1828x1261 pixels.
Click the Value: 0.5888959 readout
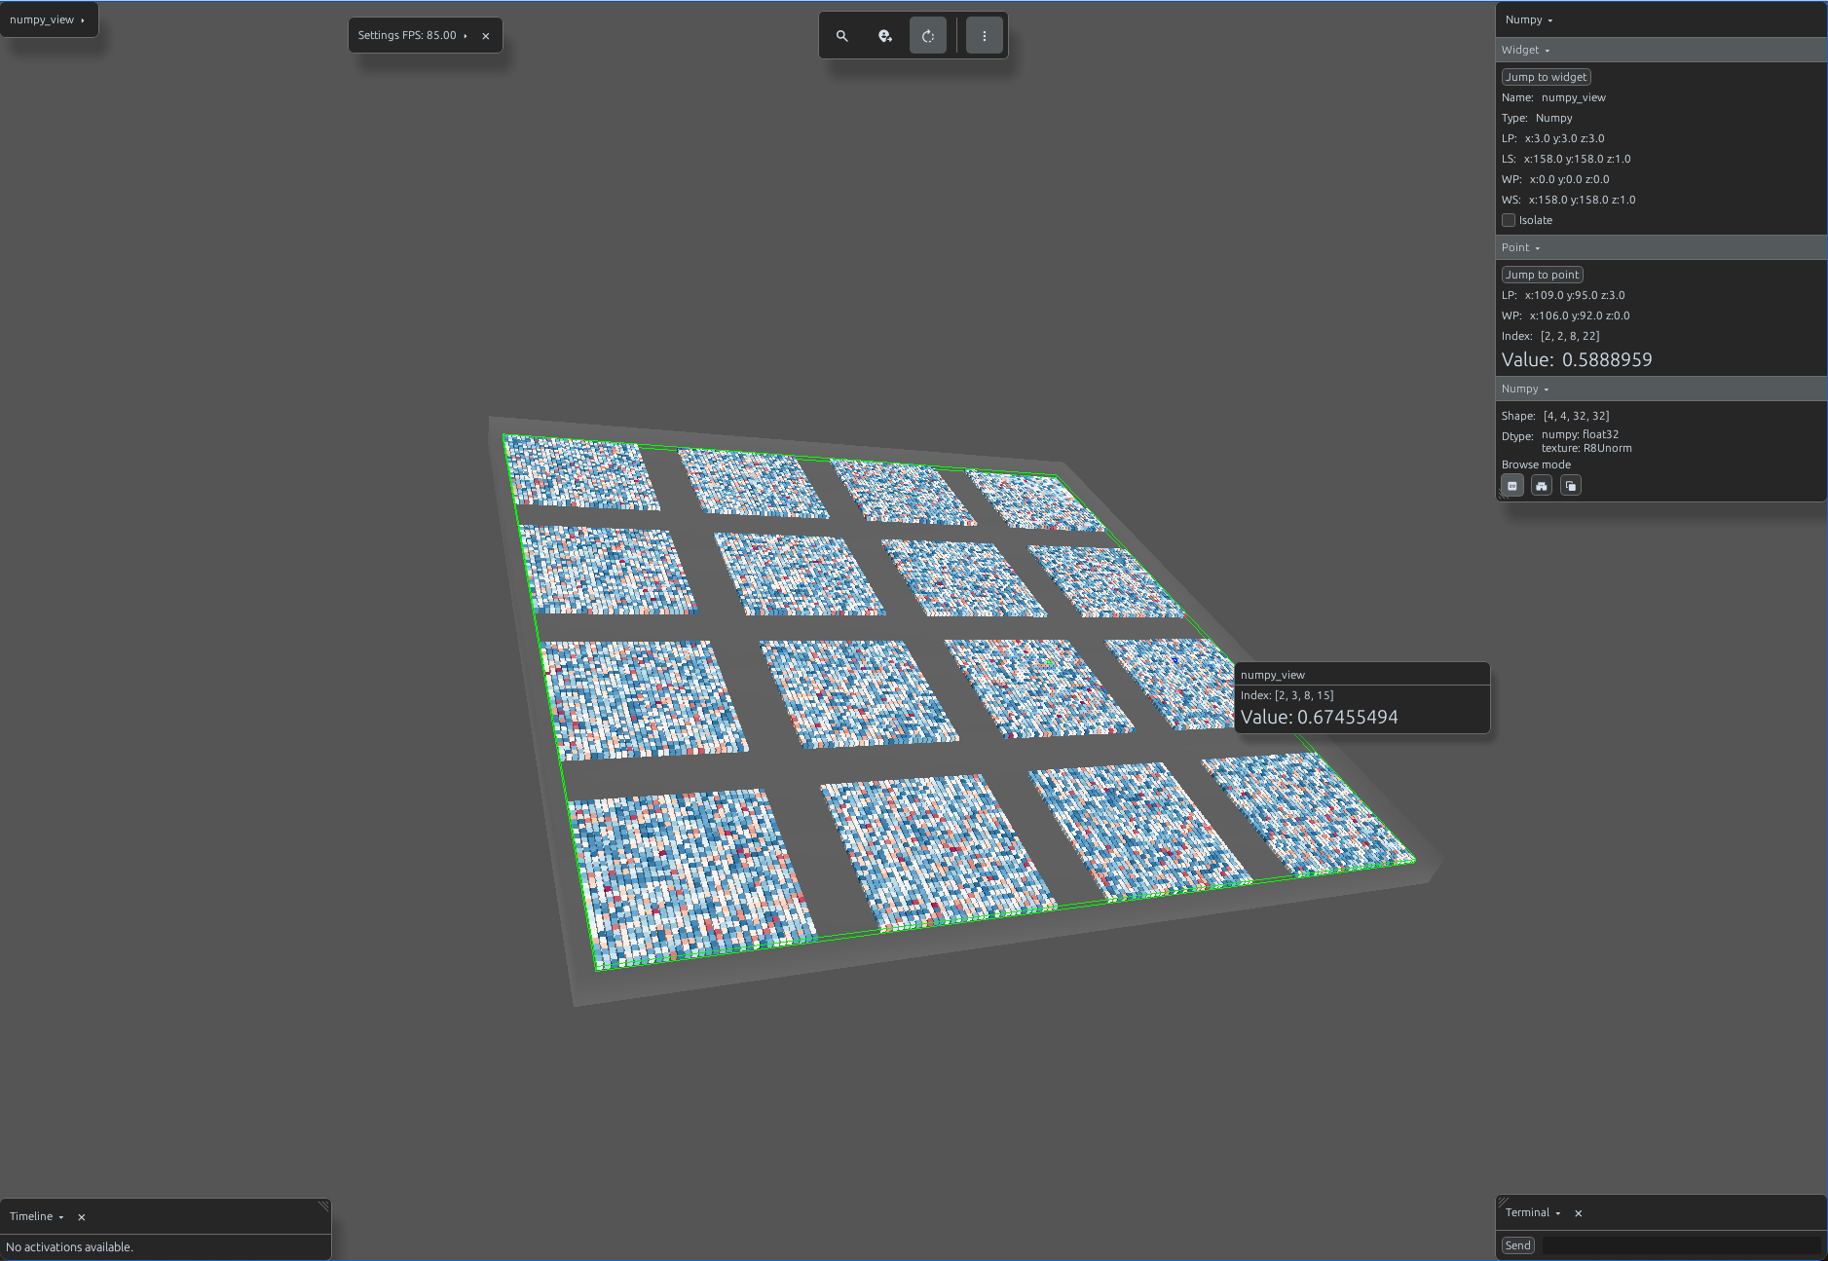1577,359
